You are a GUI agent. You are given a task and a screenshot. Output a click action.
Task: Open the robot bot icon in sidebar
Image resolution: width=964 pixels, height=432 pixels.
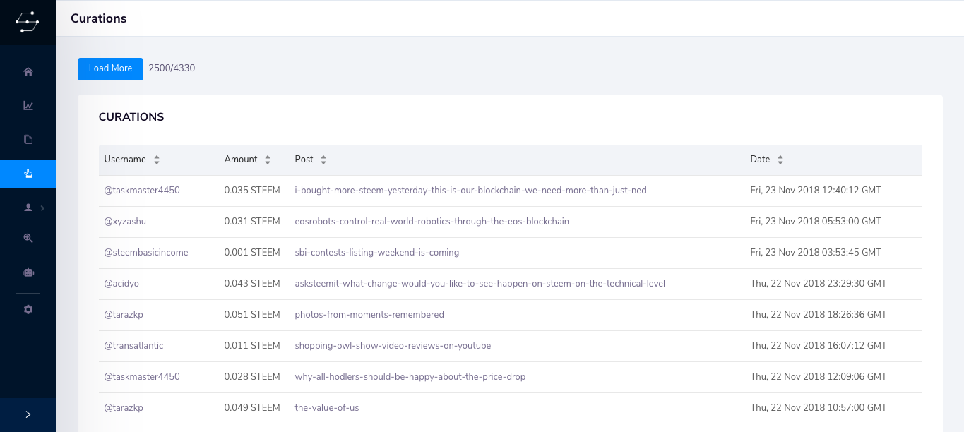click(28, 272)
